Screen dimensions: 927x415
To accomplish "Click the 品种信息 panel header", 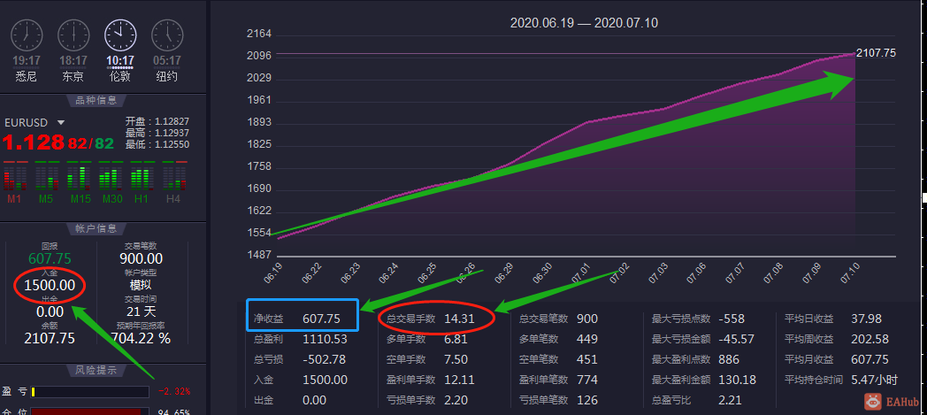I will pyautogui.click(x=96, y=100).
